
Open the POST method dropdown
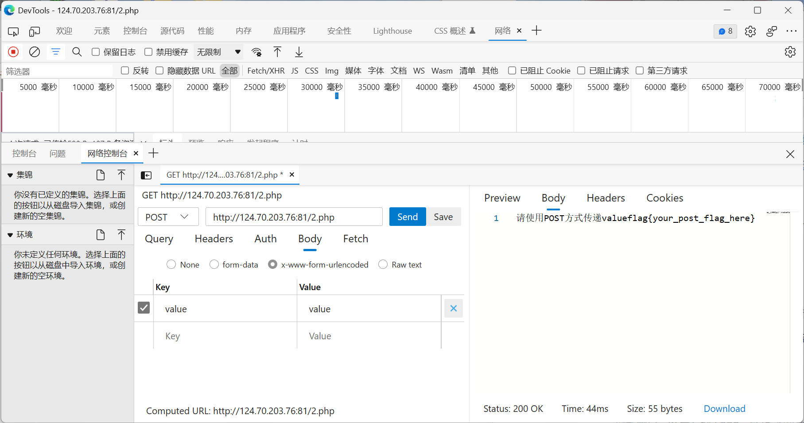pyautogui.click(x=168, y=217)
